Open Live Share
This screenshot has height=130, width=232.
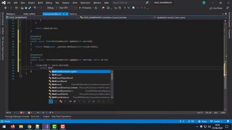click(x=216, y=8)
